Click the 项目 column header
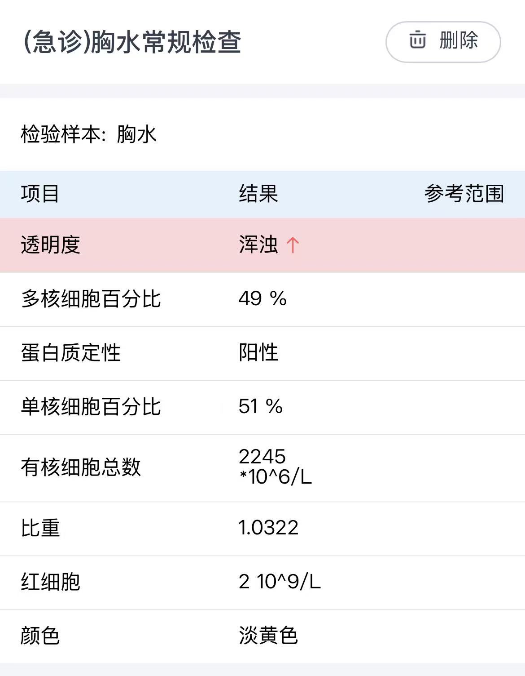 40,194
